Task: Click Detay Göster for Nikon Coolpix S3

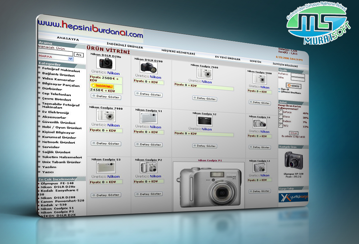Action: pos(106,195)
